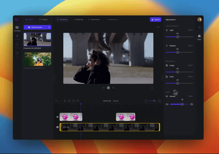Screen dimensions: 219x154
Task: Collapse the left media panel with the chevron
Action: coord(54,78)
